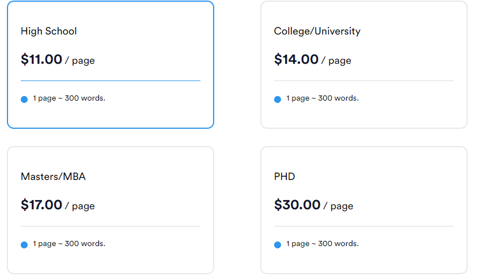Viewport: 478px width, 280px height.
Task: Select the Masters/MBA pricing card
Action: pos(111,210)
